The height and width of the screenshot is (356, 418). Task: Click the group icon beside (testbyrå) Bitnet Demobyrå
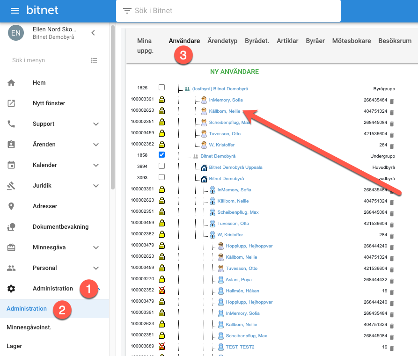pyautogui.click(x=187, y=89)
